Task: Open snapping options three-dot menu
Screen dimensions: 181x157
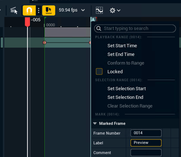Action: 39,10
